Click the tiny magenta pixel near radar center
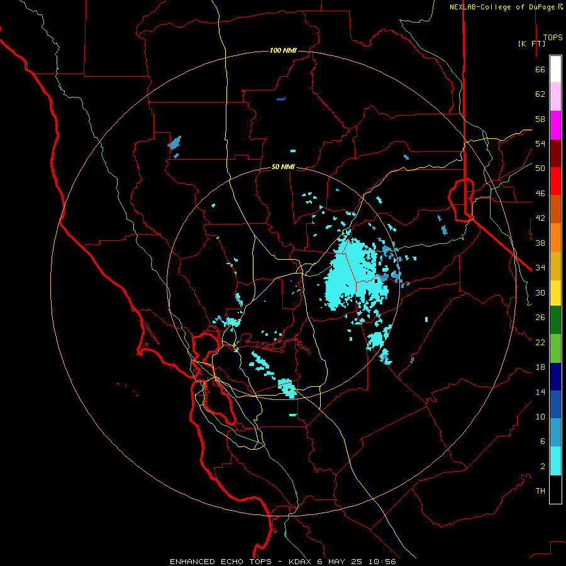The width and height of the screenshot is (566, 566). click(291, 281)
